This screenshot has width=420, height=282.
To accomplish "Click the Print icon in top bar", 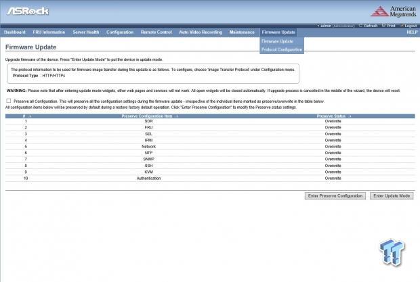I will [x=383, y=26].
